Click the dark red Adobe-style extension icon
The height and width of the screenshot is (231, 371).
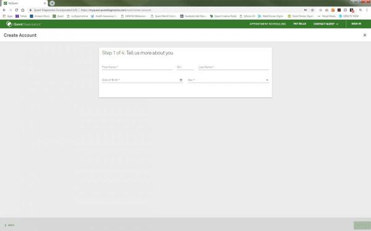click(339, 10)
